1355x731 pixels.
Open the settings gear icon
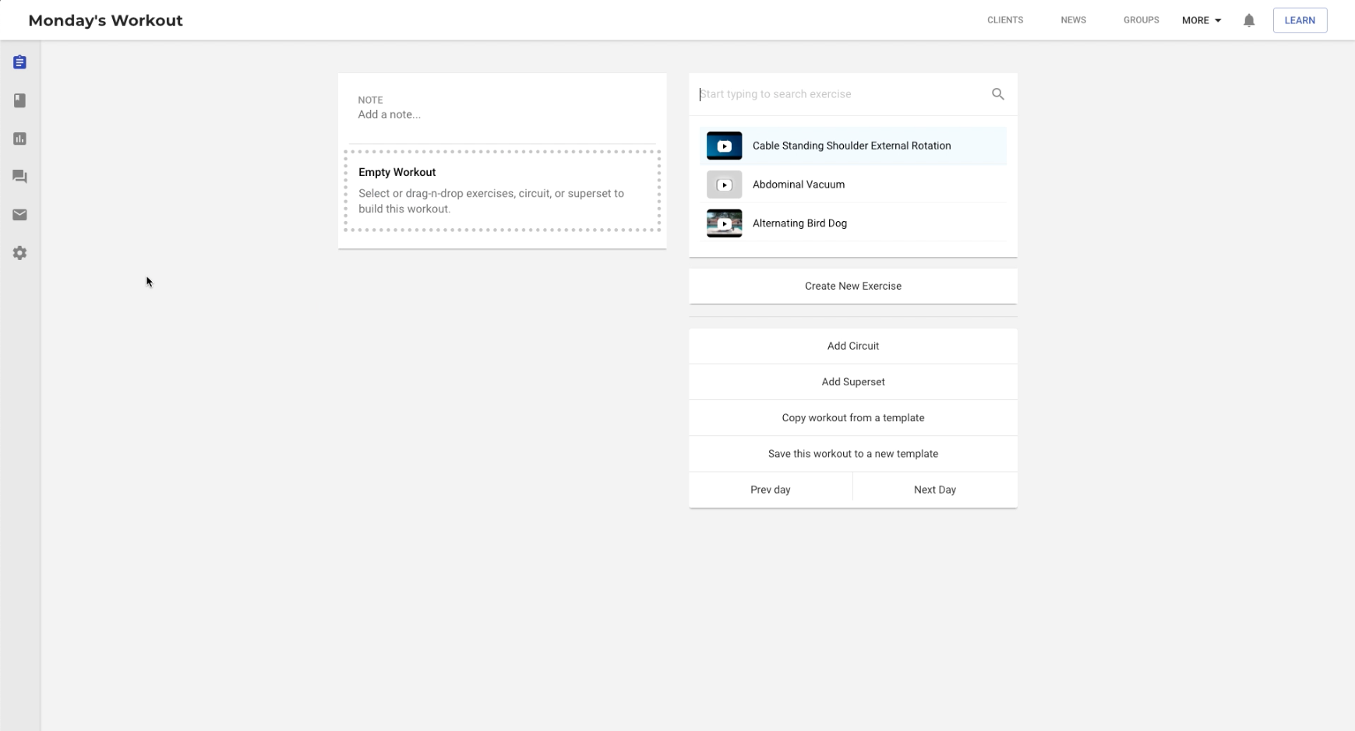point(20,253)
